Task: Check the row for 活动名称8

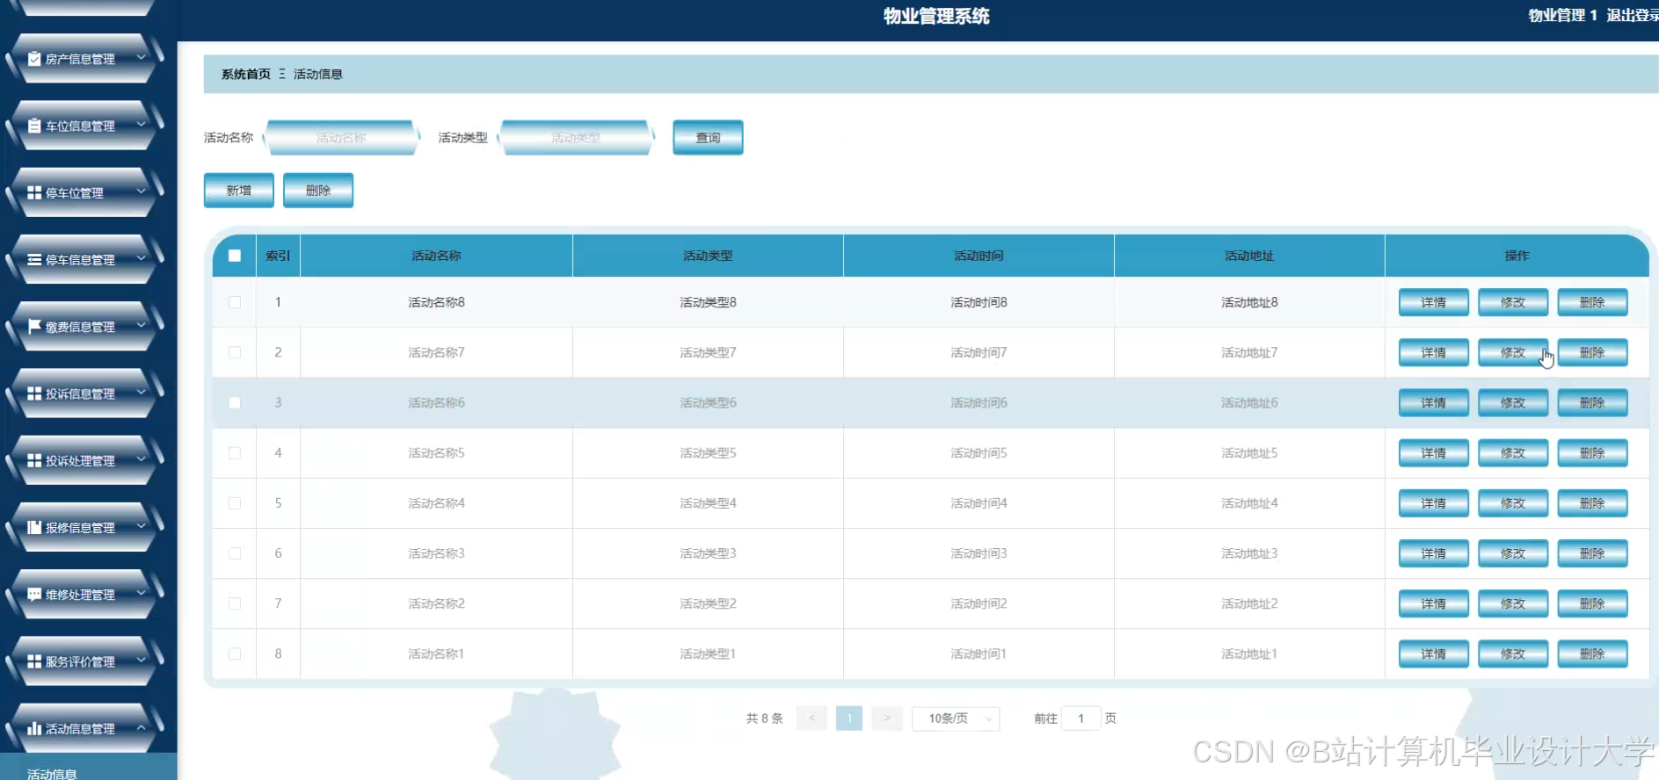Action: (235, 302)
